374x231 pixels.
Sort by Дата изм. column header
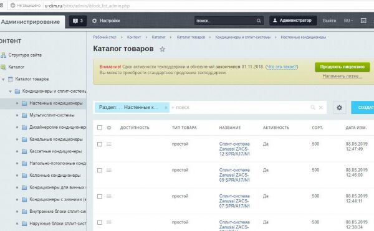click(356, 128)
